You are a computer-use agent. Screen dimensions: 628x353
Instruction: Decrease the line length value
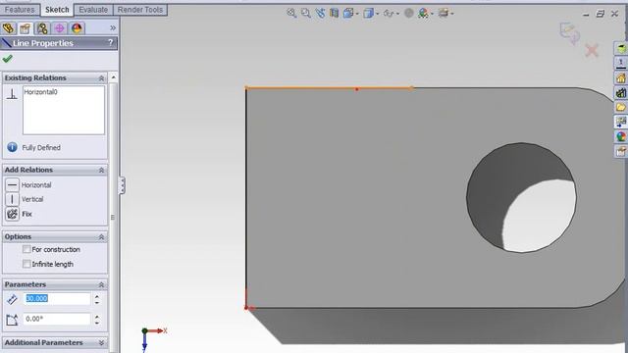tap(97, 303)
